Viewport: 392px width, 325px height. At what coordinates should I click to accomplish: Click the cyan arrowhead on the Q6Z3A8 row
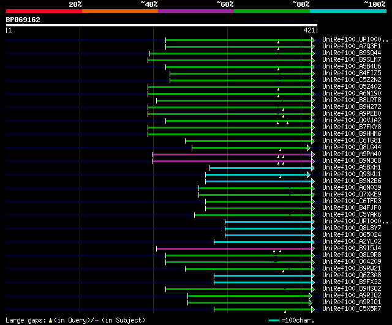pyautogui.click(x=313, y=276)
